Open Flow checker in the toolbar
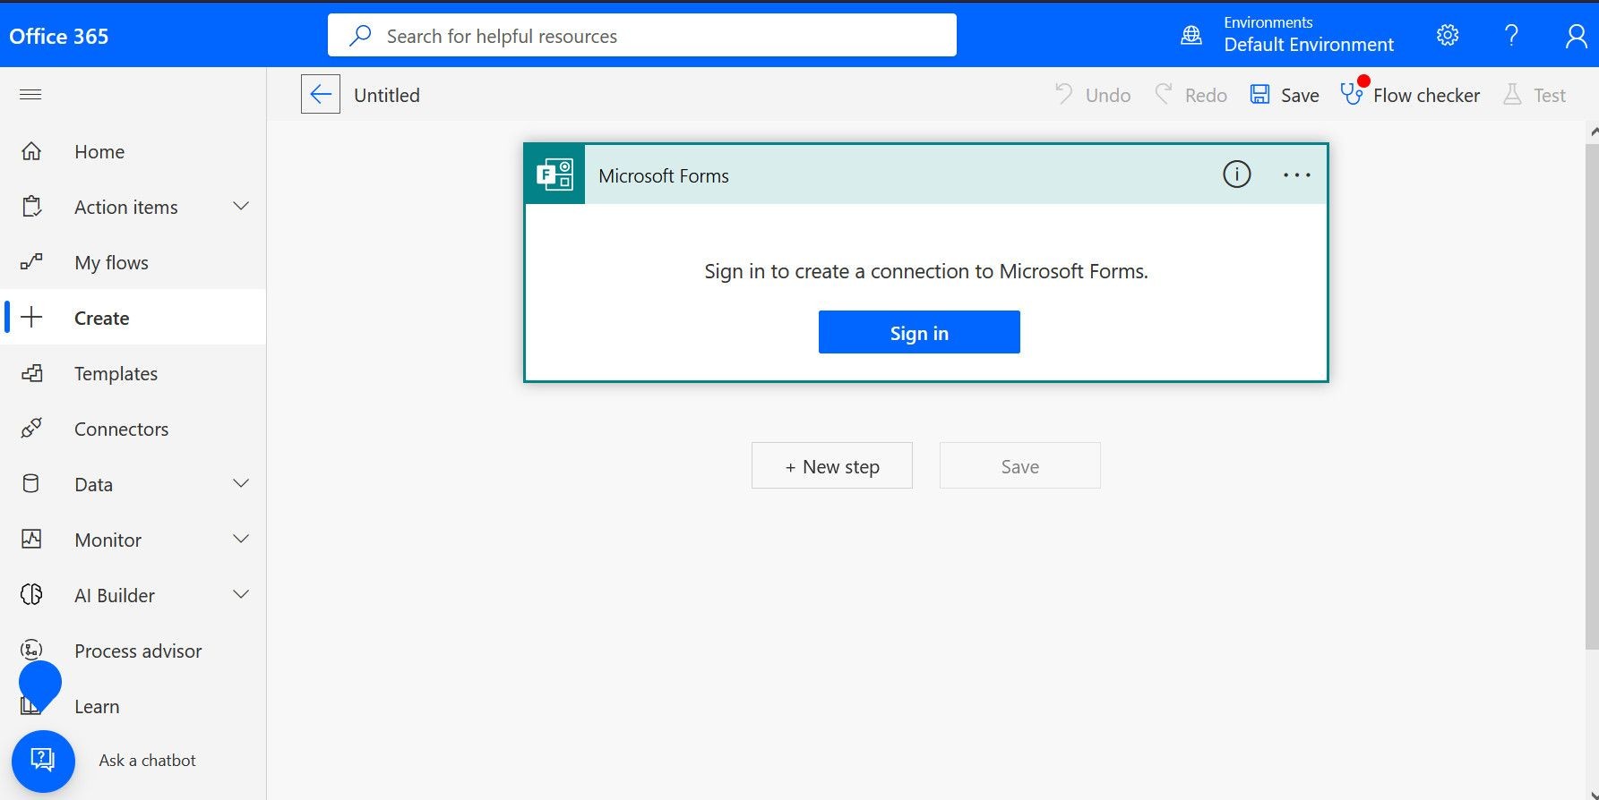 [1410, 95]
